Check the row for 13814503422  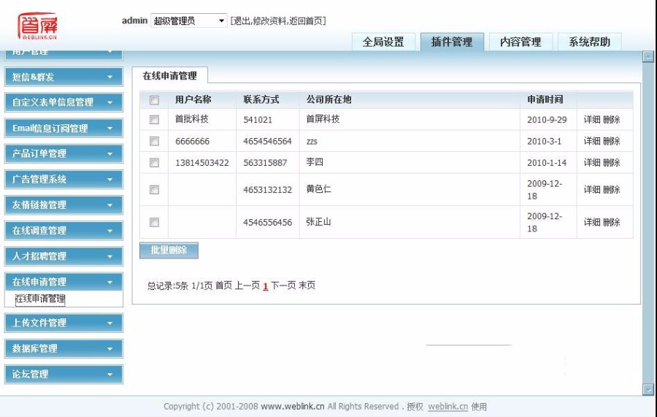point(154,163)
